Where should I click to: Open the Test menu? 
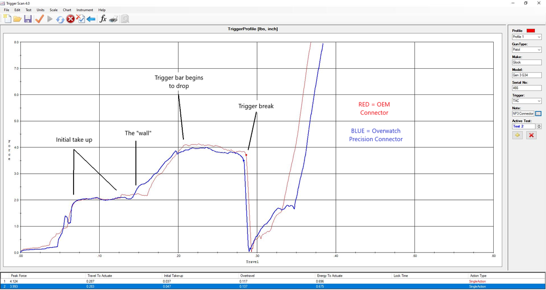(x=29, y=10)
